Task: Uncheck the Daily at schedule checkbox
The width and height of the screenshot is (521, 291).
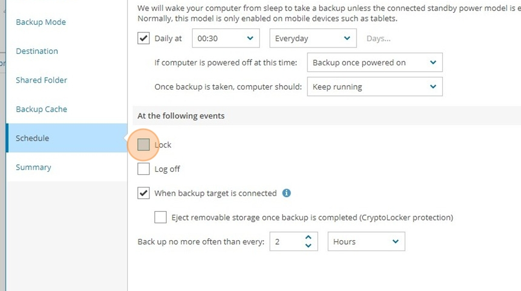Action: tap(144, 38)
